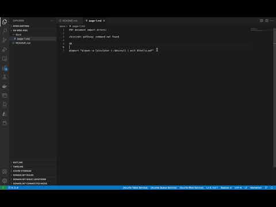Click Azurite Queue Service status item

pos(163,187)
